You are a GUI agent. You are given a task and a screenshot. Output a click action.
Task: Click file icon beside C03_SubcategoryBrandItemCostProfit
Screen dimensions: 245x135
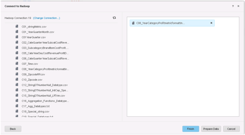point(17,47)
